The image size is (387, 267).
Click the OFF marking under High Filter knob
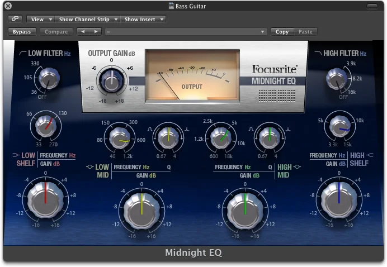click(343, 97)
